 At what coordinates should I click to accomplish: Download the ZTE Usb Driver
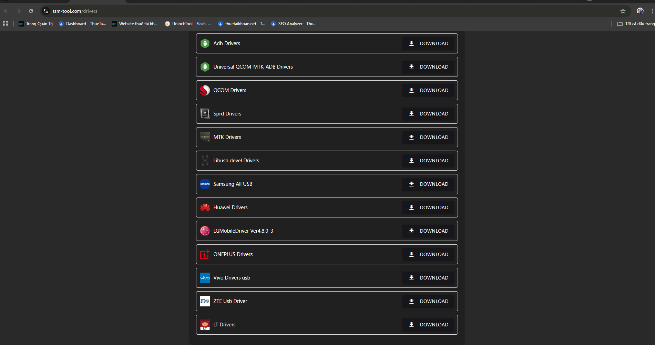click(428, 301)
